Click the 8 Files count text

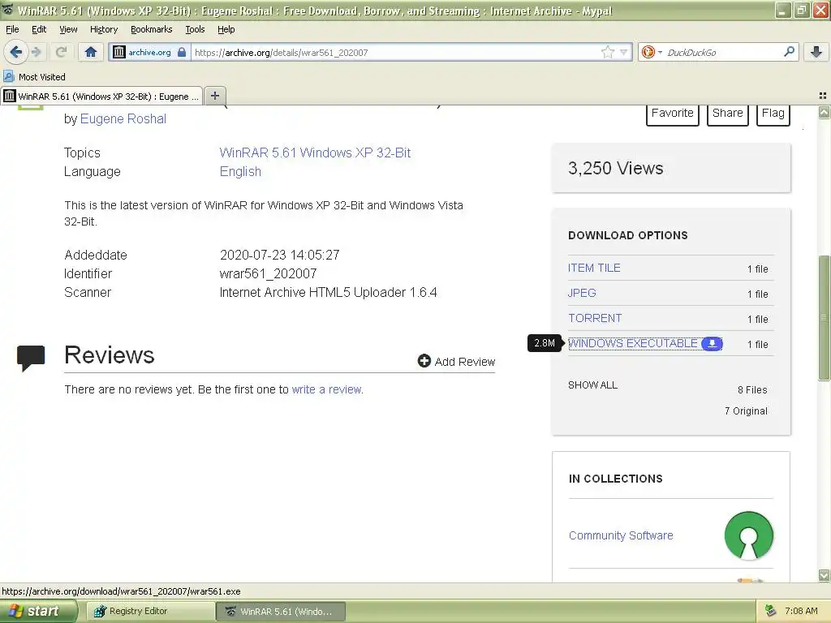pyautogui.click(x=752, y=390)
